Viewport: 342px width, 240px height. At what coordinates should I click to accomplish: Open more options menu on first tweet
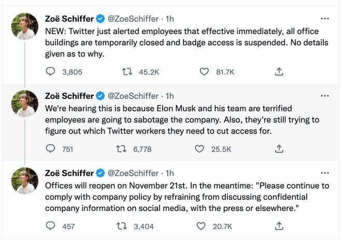pyautogui.click(x=325, y=19)
